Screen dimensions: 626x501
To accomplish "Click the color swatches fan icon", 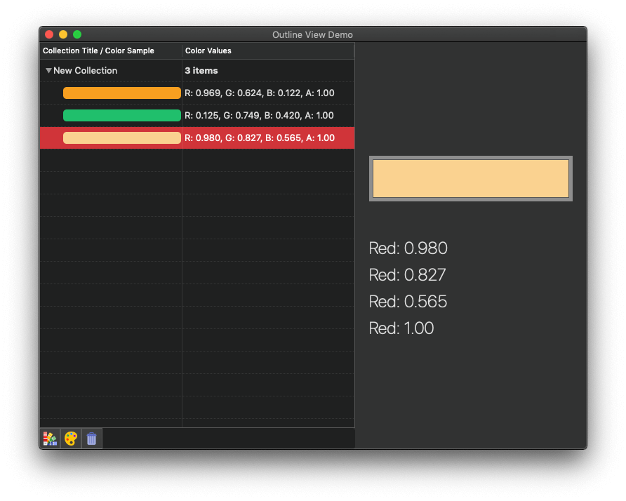I will (50, 439).
